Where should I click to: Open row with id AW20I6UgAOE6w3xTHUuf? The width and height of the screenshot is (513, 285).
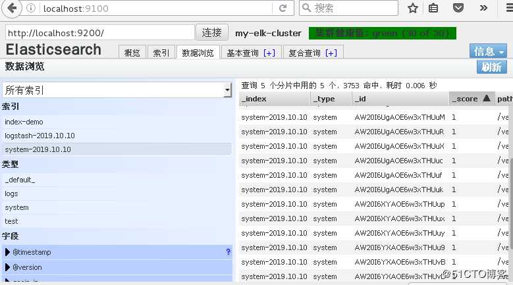coord(375,175)
